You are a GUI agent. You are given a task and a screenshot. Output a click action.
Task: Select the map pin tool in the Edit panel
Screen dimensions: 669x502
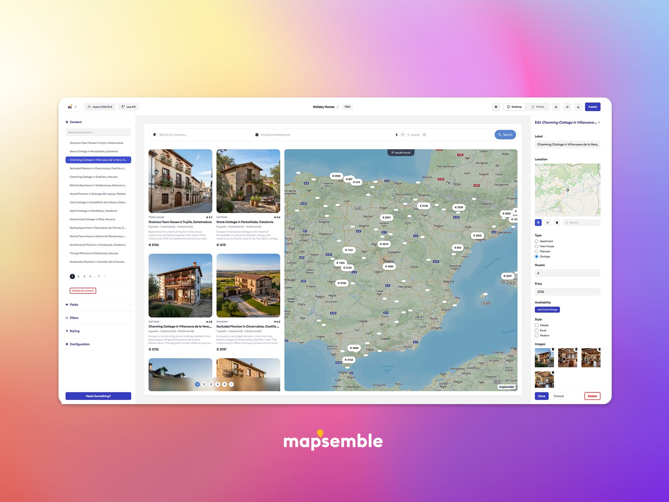click(x=538, y=223)
